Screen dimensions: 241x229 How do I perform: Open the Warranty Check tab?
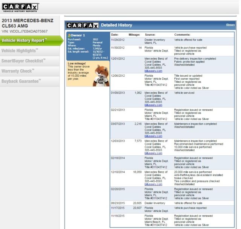click(30, 71)
